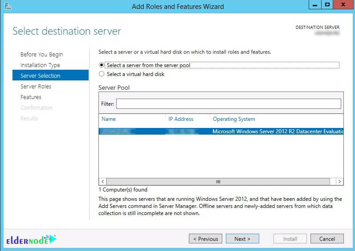The width and height of the screenshot is (355, 251).
Task: Cancel the wizard
Action: pos(327,239)
